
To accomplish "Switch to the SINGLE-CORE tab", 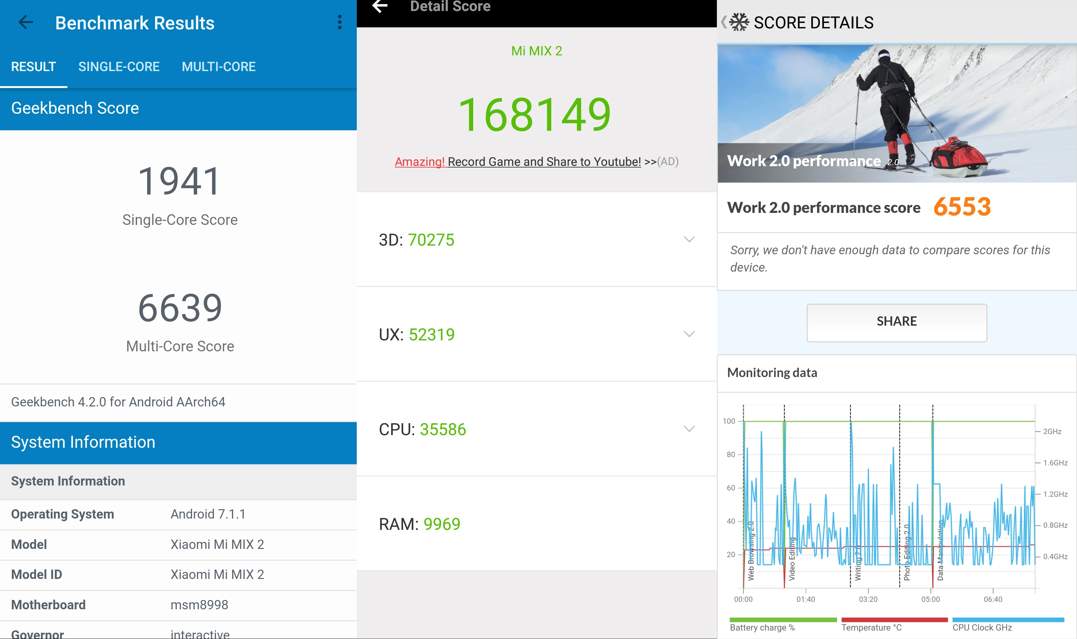I will coord(119,67).
